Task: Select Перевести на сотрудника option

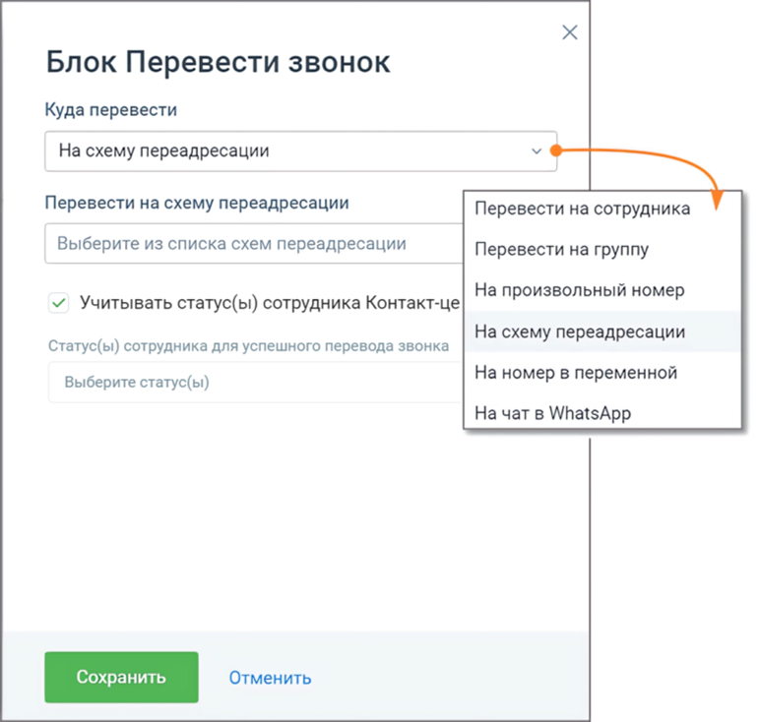Action: [602, 209]
